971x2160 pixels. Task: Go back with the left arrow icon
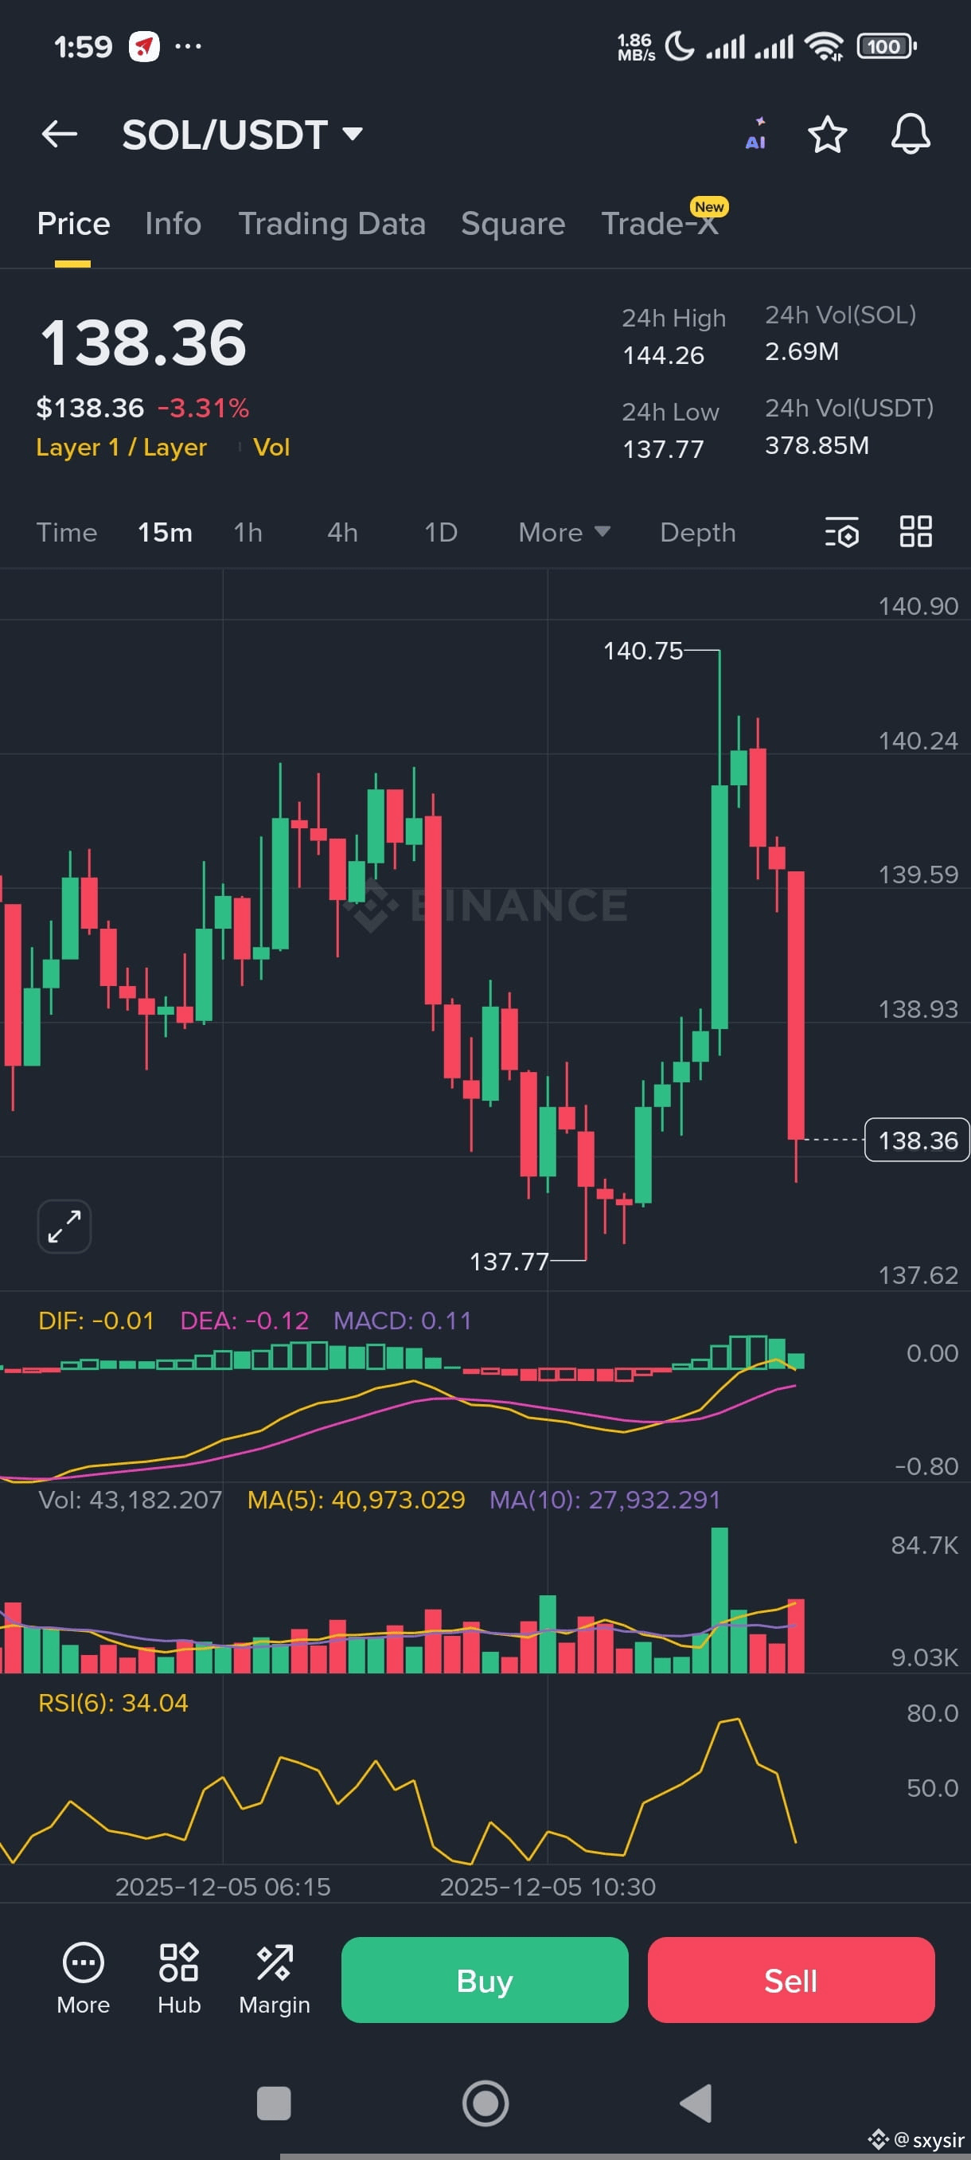[x=60, y=133]
